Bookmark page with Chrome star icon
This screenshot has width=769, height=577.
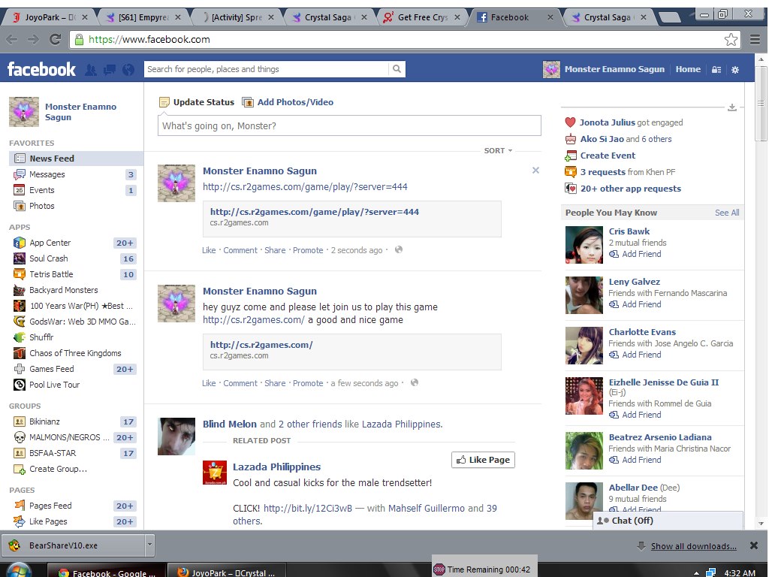(x=731, y=40)
